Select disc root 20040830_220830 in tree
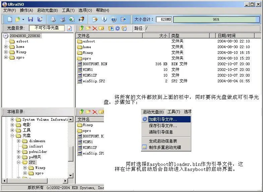This screenshot has height=192, width=263. [x=25, y=36]
